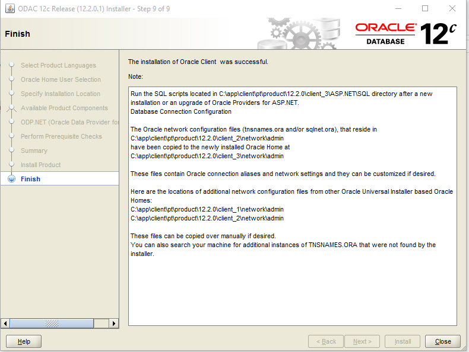Click the disabled Install button
This screenshot has width=469, height=352.
coord(403,341)
